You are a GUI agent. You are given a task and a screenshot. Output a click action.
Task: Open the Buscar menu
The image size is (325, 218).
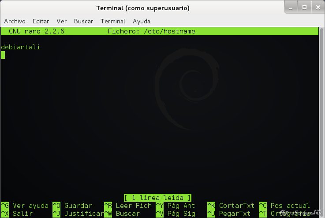83,21
